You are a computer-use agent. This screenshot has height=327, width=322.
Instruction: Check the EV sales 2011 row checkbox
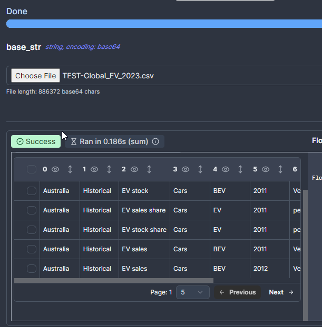[x=32, y=249]
